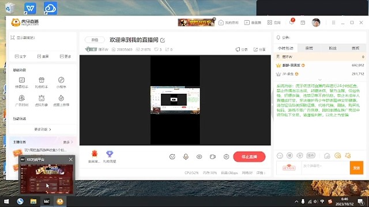Click the share button above preview

click(x=259, y=49)
